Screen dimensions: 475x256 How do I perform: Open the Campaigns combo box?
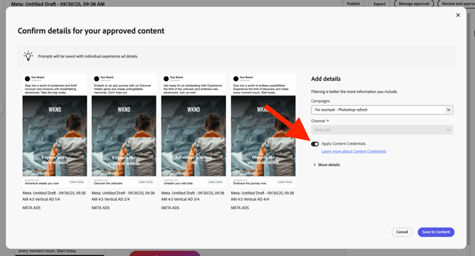[382, 110]
